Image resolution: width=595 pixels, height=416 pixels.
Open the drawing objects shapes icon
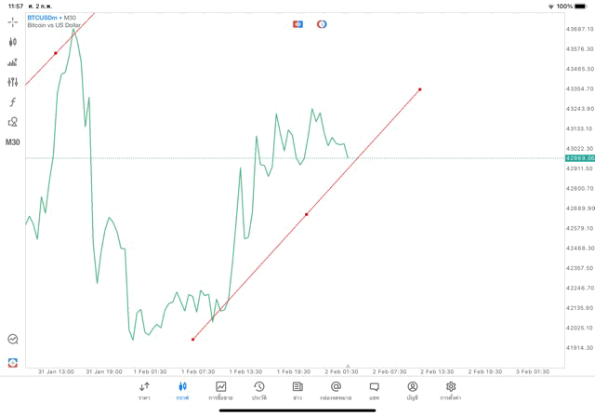click(13, 122)
